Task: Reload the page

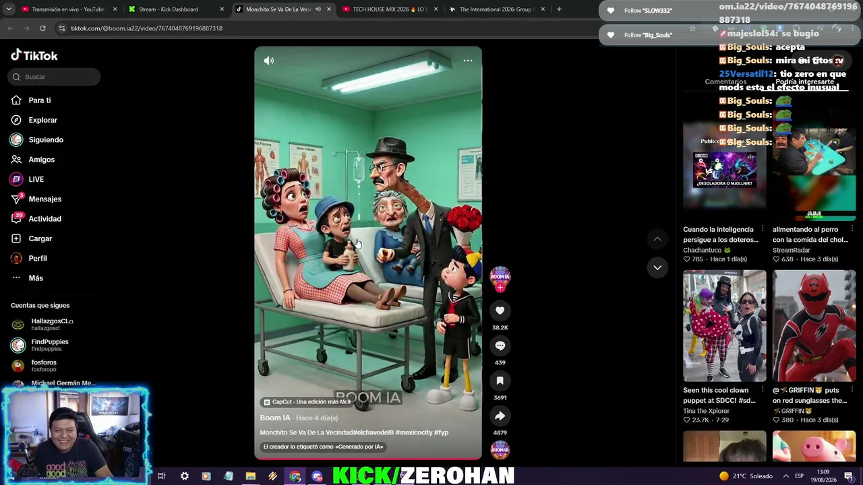Action: click(42, 28)
